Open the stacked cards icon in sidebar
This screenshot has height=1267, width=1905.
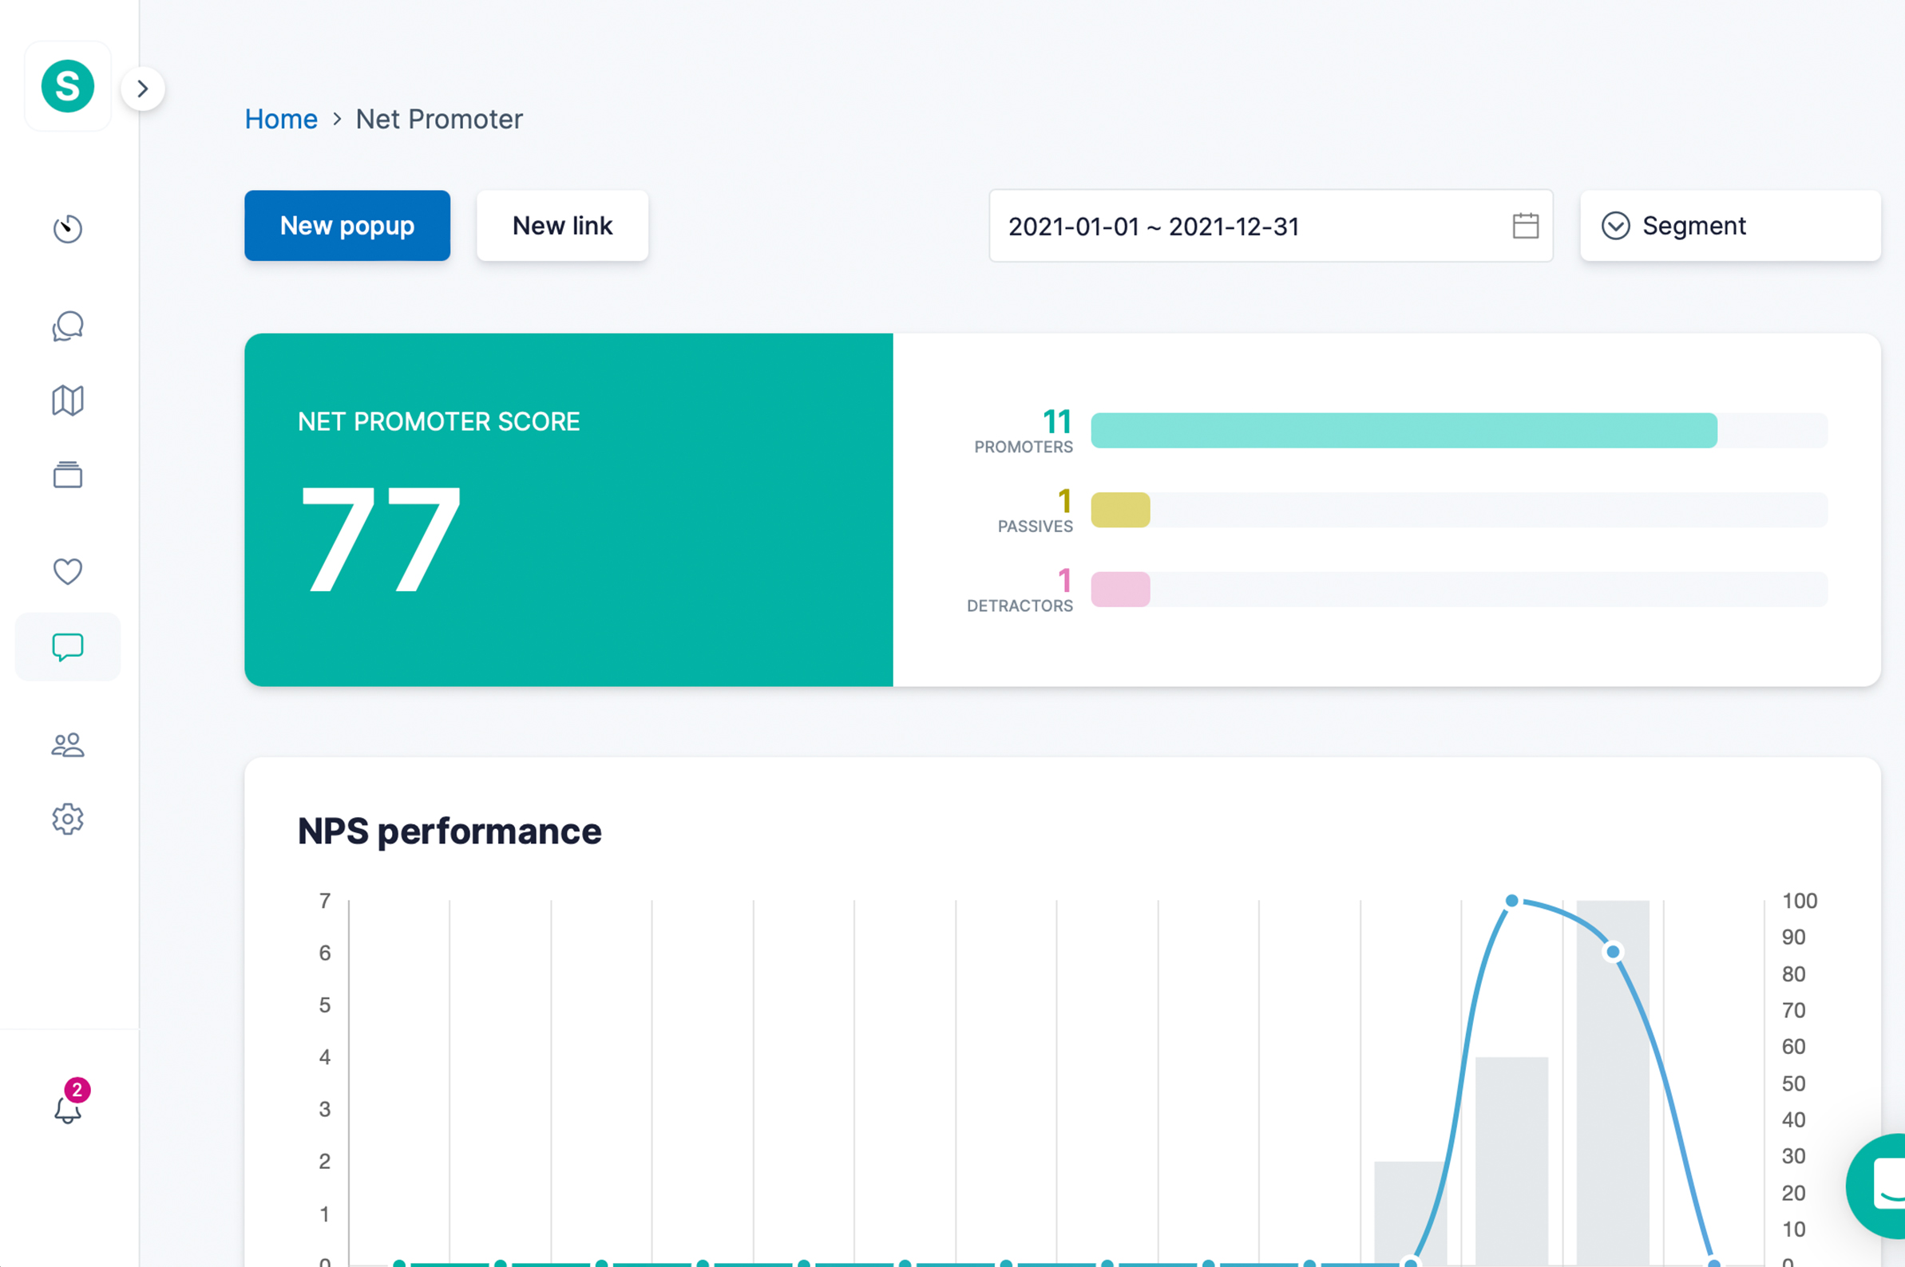pyautogui.click(x=68, y=474)
